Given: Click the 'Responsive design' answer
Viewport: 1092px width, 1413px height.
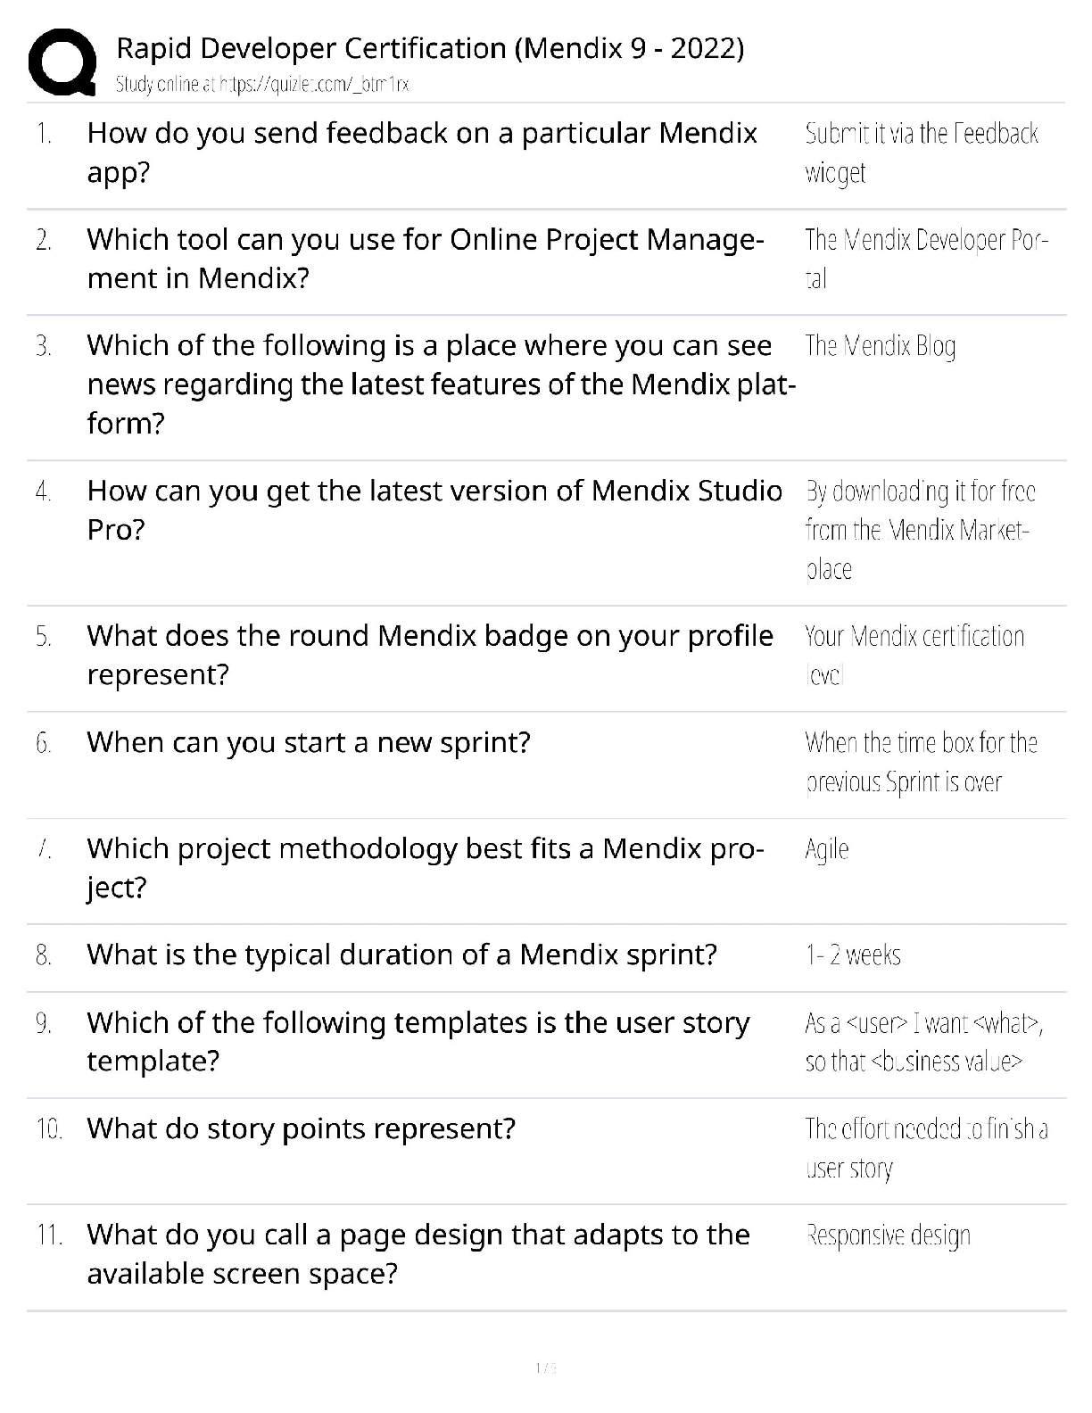Looking at the screenshot, I should click(888, 1235).
